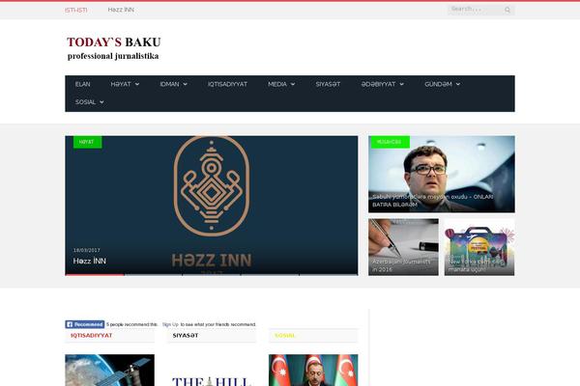Open the ƏDƏBİYYAT menu item
This screenshot has height=386, width=580.
point(378,84)
